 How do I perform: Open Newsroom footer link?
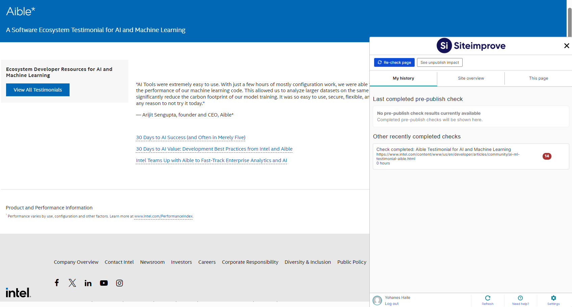coord(152,262)
